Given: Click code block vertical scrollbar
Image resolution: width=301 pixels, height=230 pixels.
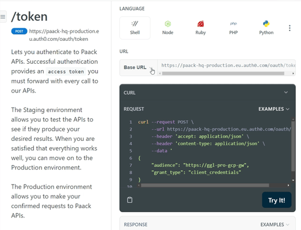Looking at the screenshot, I should (293, 146).
